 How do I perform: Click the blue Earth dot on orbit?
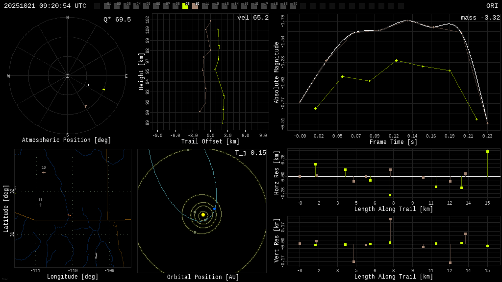click(214, 209)
